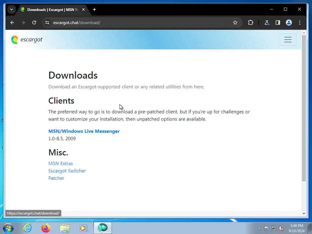The image size is (312, 234).
Task: Close the Downloads | Escargot tab
Action: [x=83, y=9]
